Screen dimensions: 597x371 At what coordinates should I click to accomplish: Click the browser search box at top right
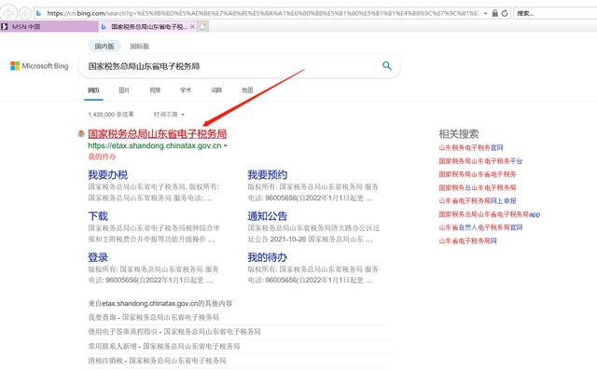555,13
